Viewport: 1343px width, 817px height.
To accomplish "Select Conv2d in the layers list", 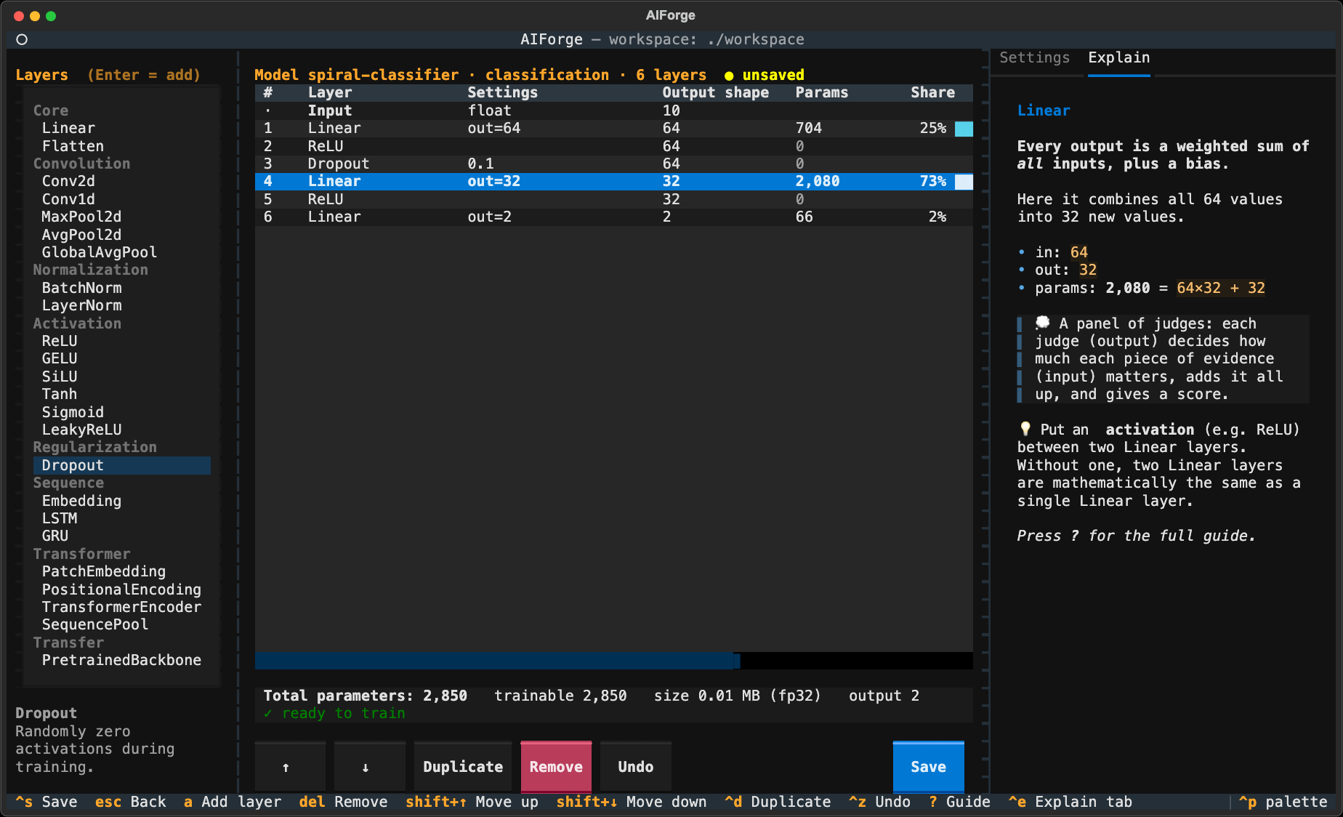I will tap(68, 181).
